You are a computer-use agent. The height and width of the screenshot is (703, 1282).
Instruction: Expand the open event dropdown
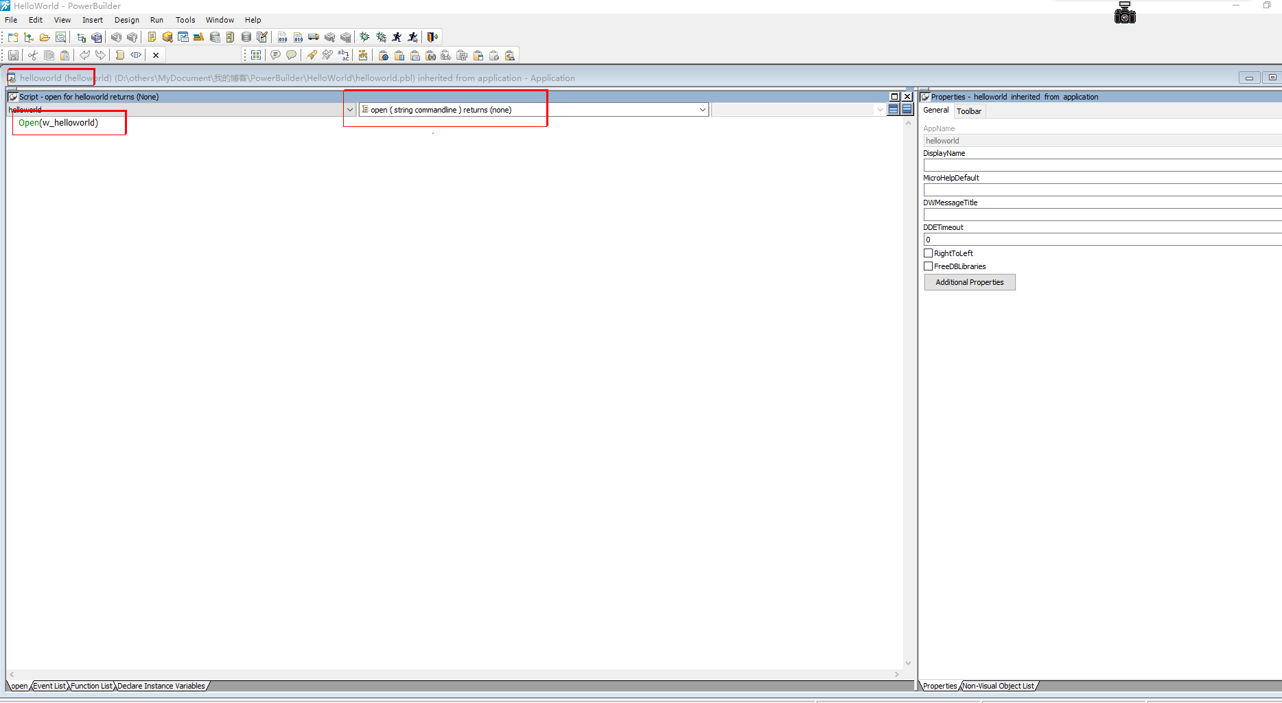pyautogui.click(x=702, y=110)
